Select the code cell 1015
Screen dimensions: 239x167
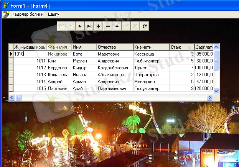tap(30, 88)
